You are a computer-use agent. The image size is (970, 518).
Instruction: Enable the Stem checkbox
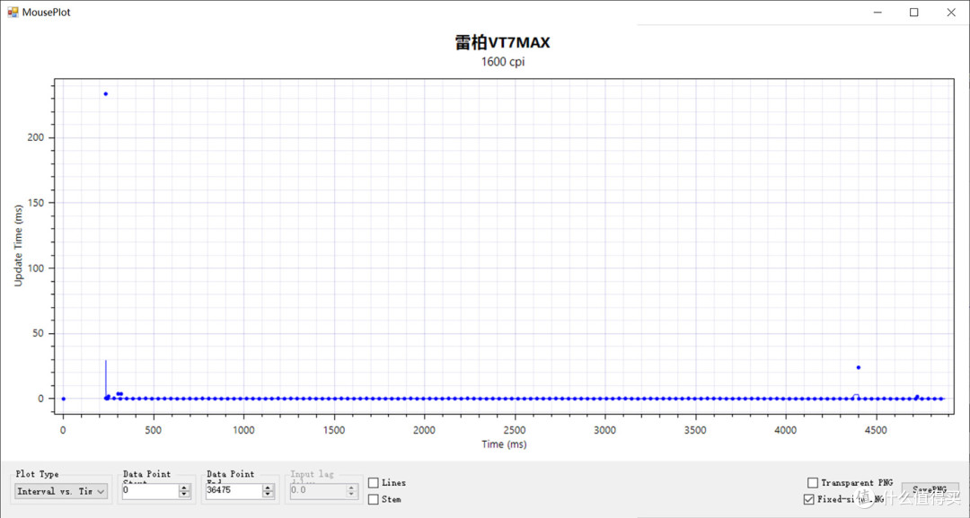(374, 499)
